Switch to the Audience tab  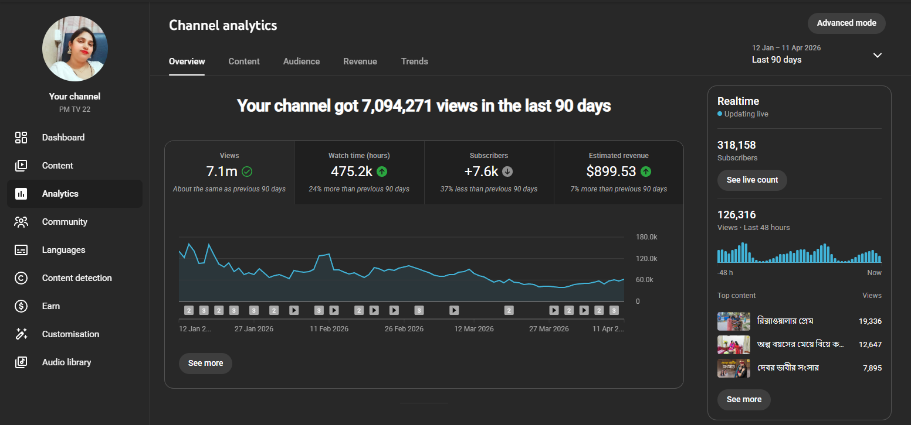click(302, 61)
